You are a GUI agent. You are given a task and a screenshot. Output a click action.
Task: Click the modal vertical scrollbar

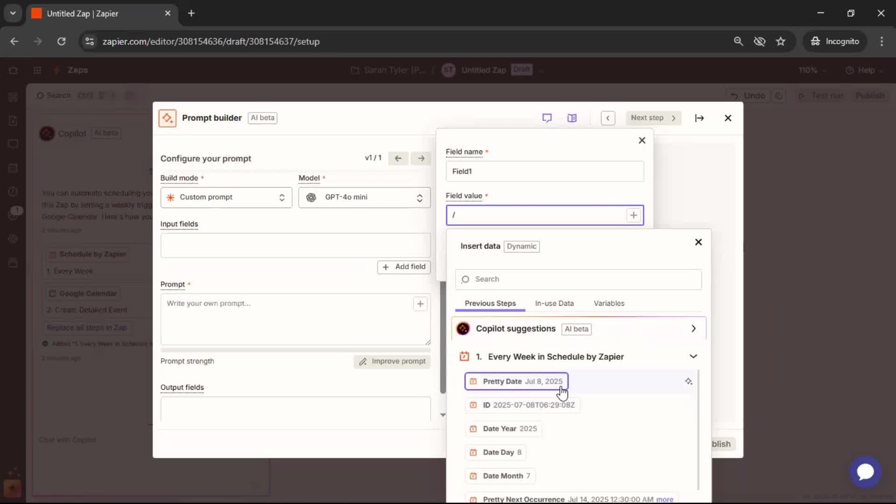point(443,338)
